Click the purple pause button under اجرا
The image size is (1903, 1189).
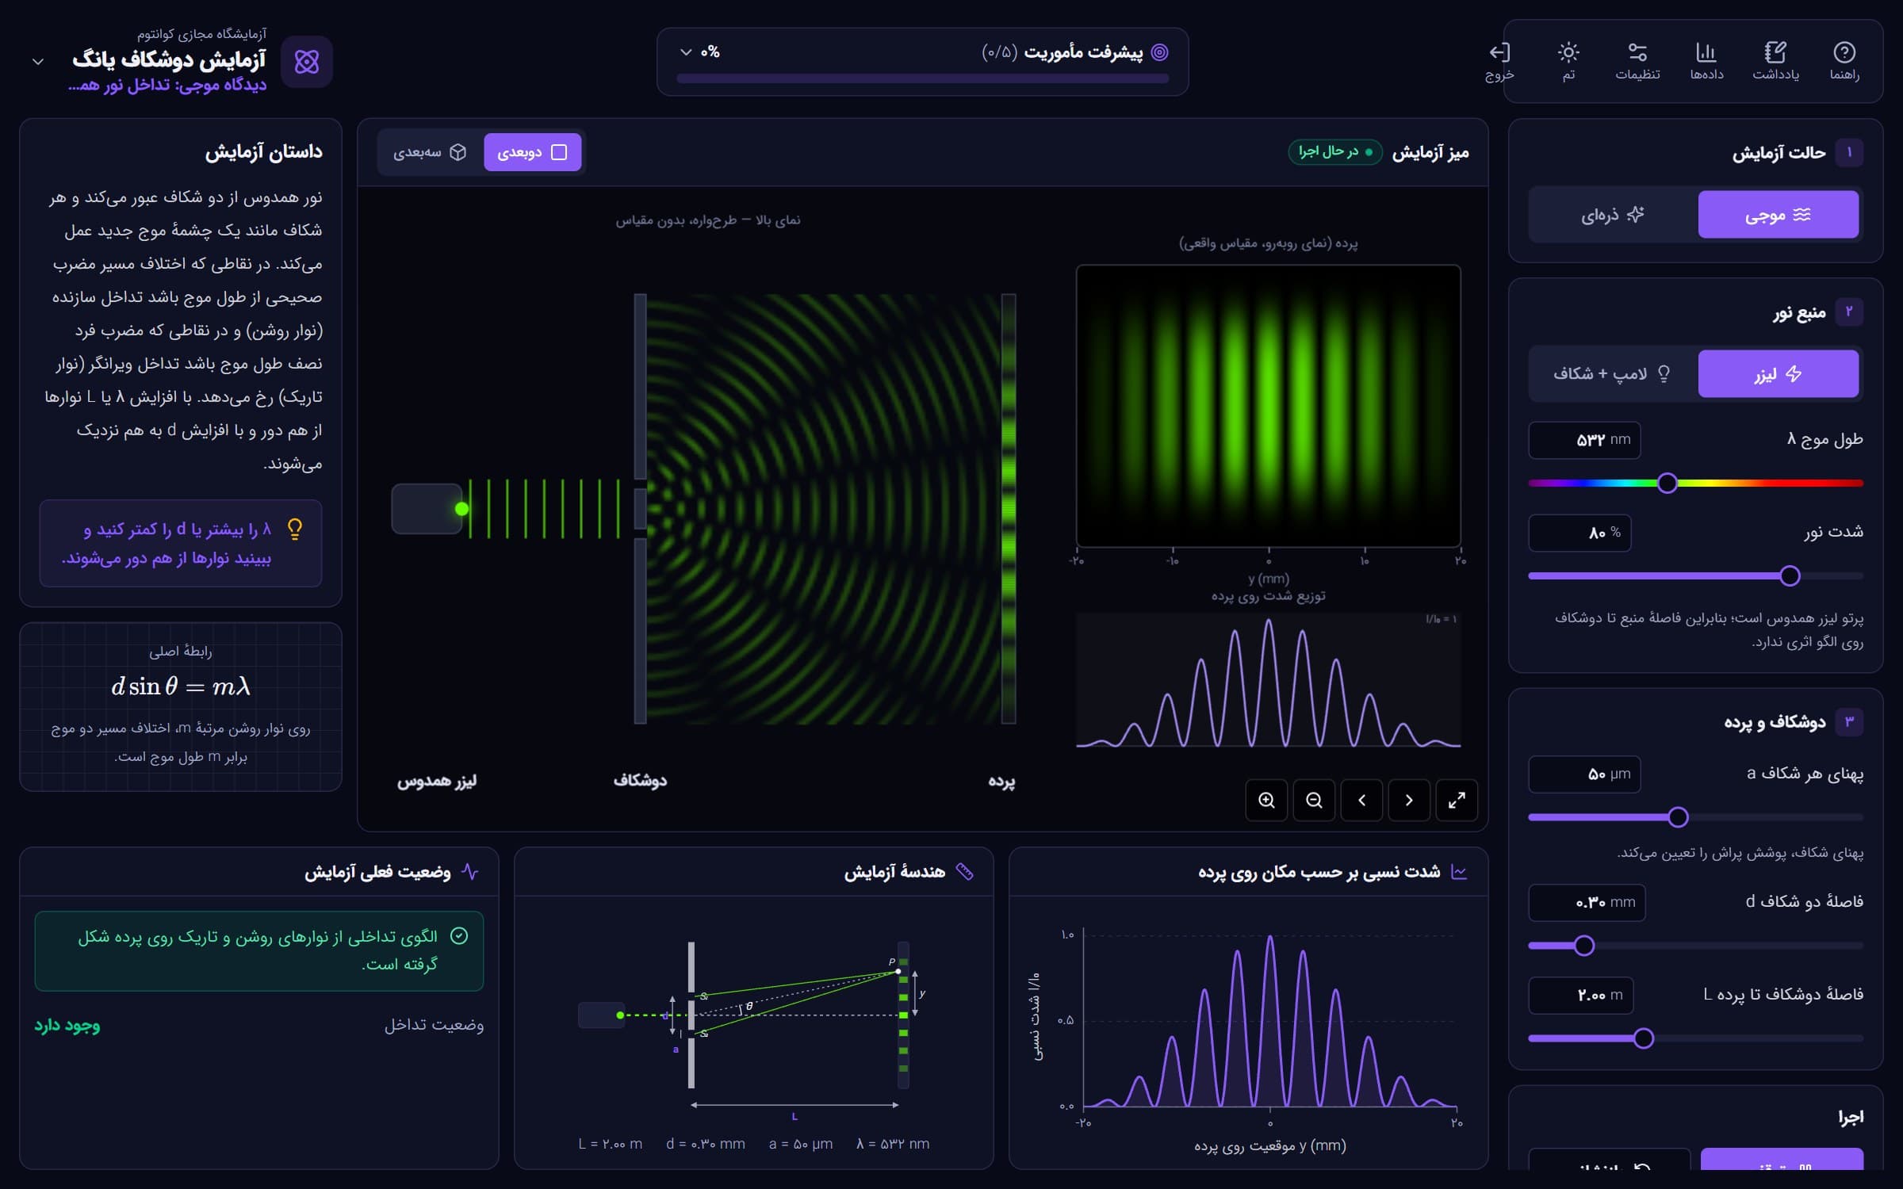1782,1159
